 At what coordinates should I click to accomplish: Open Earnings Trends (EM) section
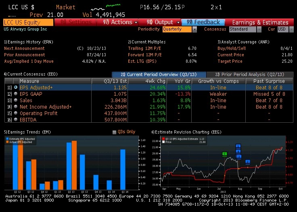click(x=27, y=132)
